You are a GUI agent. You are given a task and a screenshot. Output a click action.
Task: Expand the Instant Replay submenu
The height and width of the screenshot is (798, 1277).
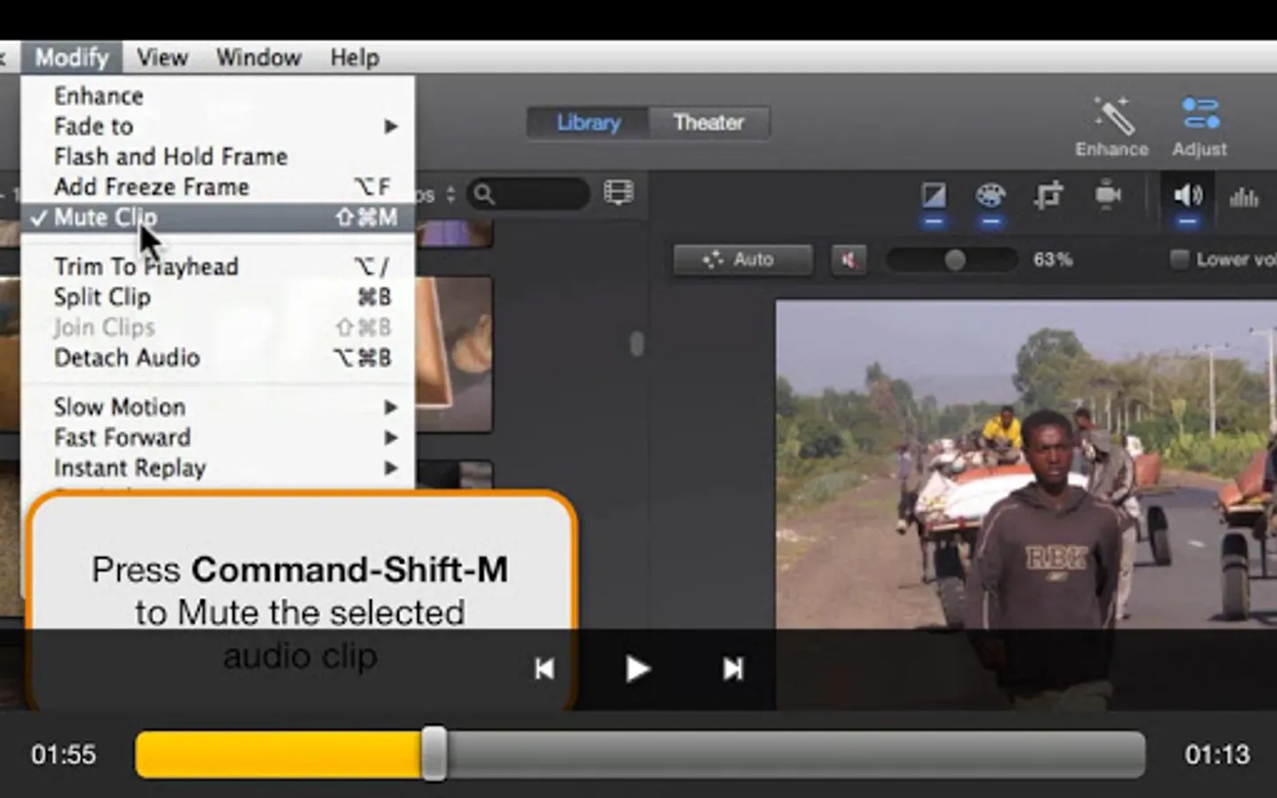[x=217, y=468]
